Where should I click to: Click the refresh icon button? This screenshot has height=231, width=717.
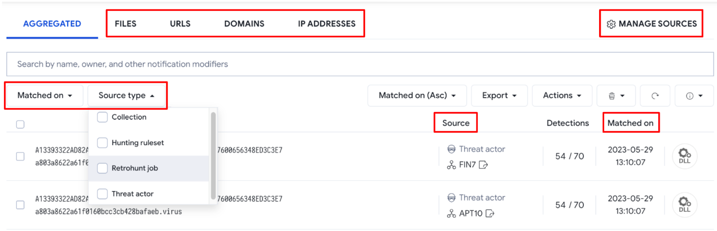coord(655,96)
